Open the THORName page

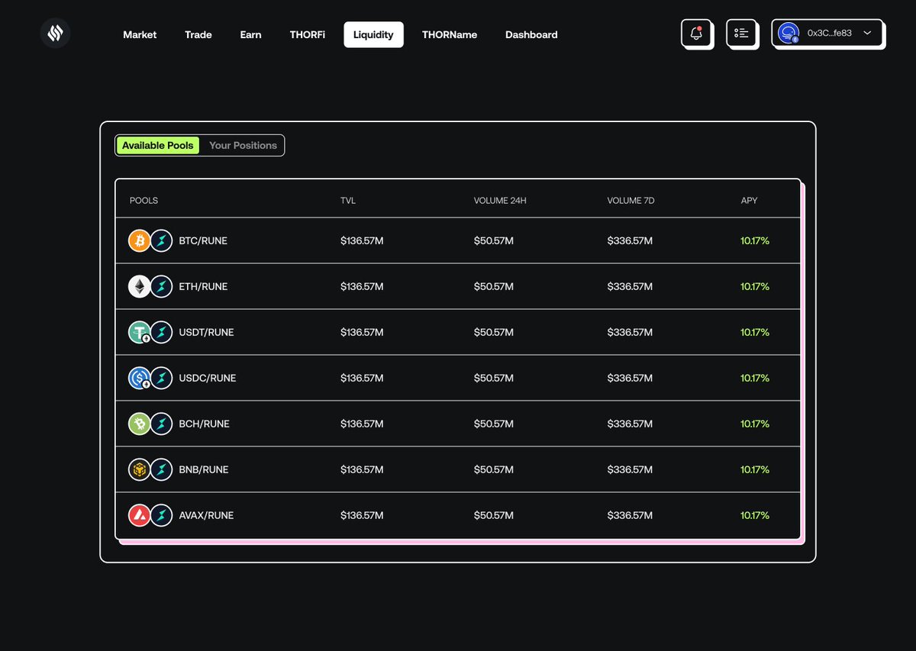450,34
